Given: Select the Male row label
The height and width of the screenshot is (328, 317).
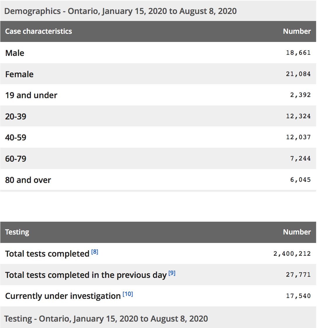Looking at the screenshot, I should coord(15,53).
